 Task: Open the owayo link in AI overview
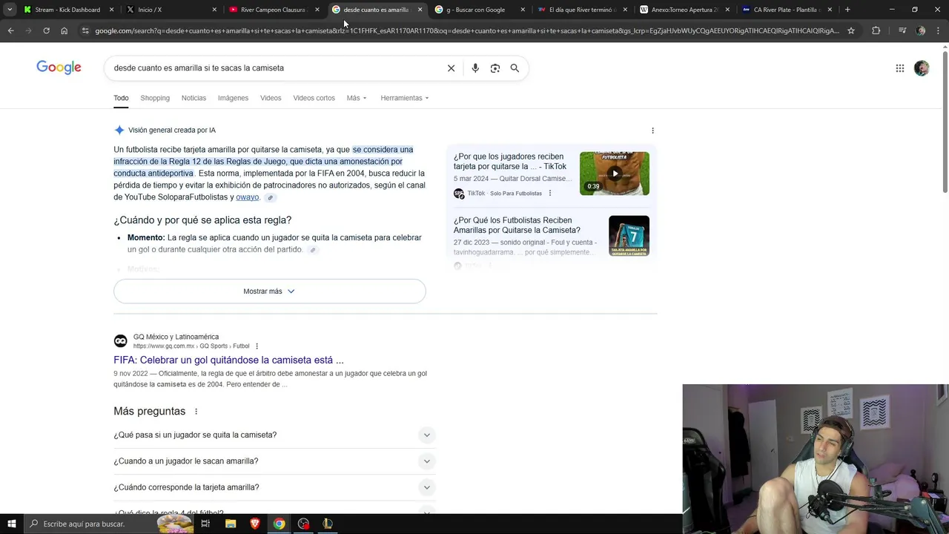tap(247, 197)
